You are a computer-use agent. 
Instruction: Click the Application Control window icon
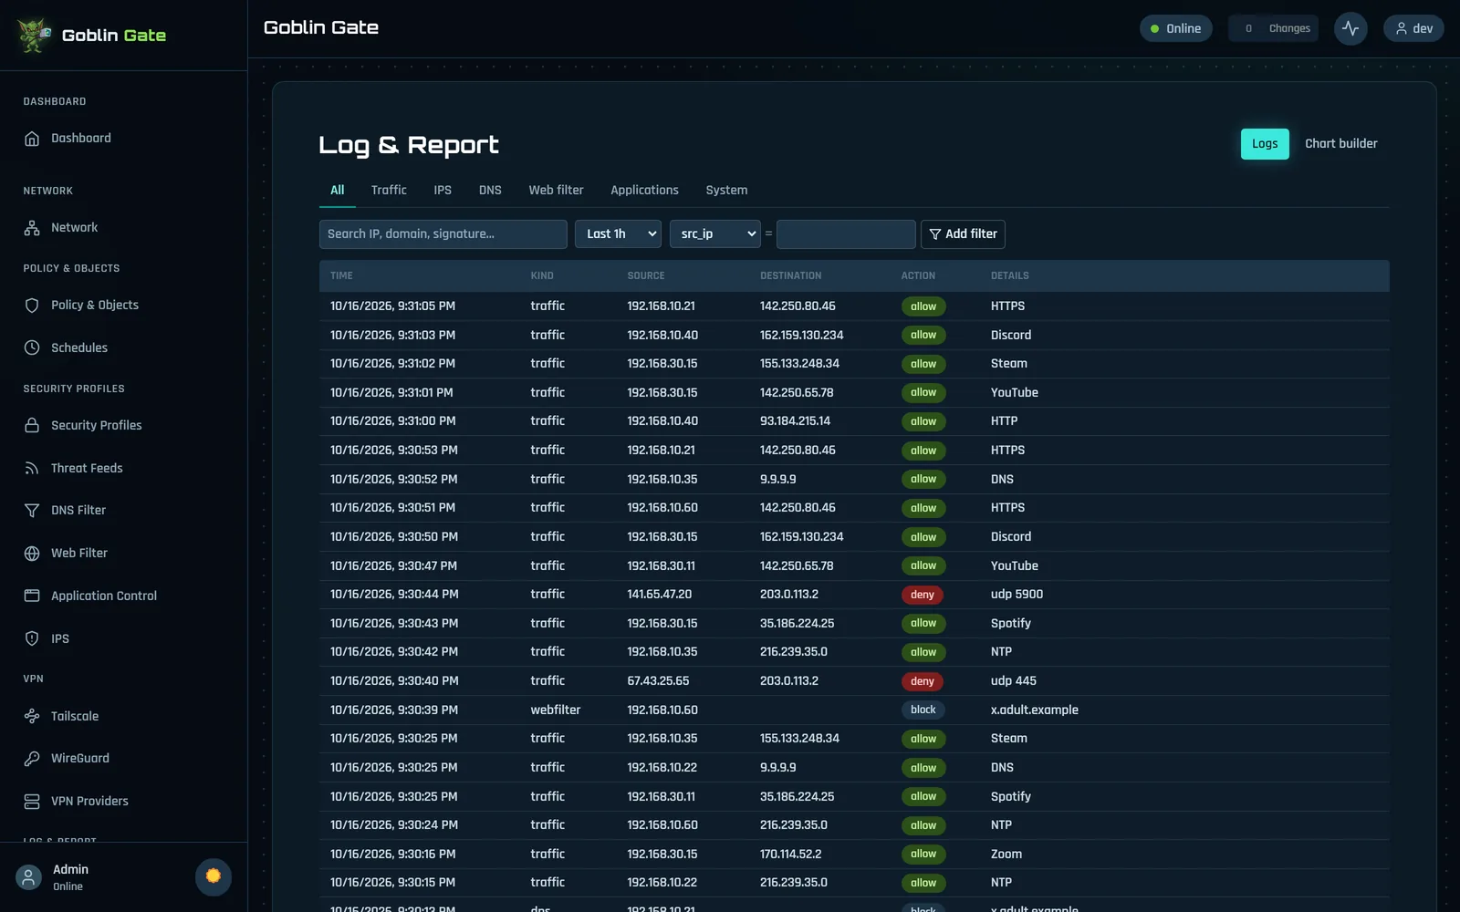coord(32,596)
